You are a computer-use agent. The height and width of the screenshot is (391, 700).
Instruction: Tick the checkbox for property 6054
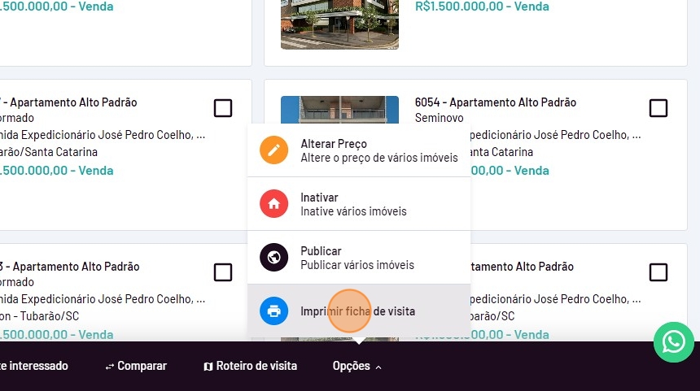pos(658,108)
